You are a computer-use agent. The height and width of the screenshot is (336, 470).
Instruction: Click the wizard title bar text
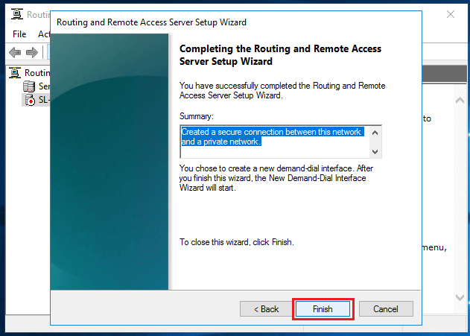tap(151, 22)
